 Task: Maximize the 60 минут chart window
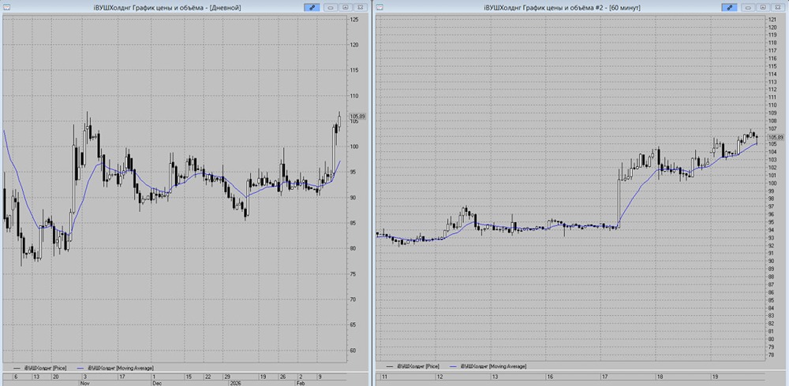(763, 7)
